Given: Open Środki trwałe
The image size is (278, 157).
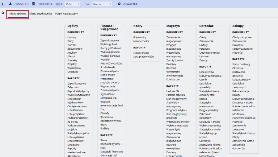Looking at the screenshot, I should click(108, 67).
